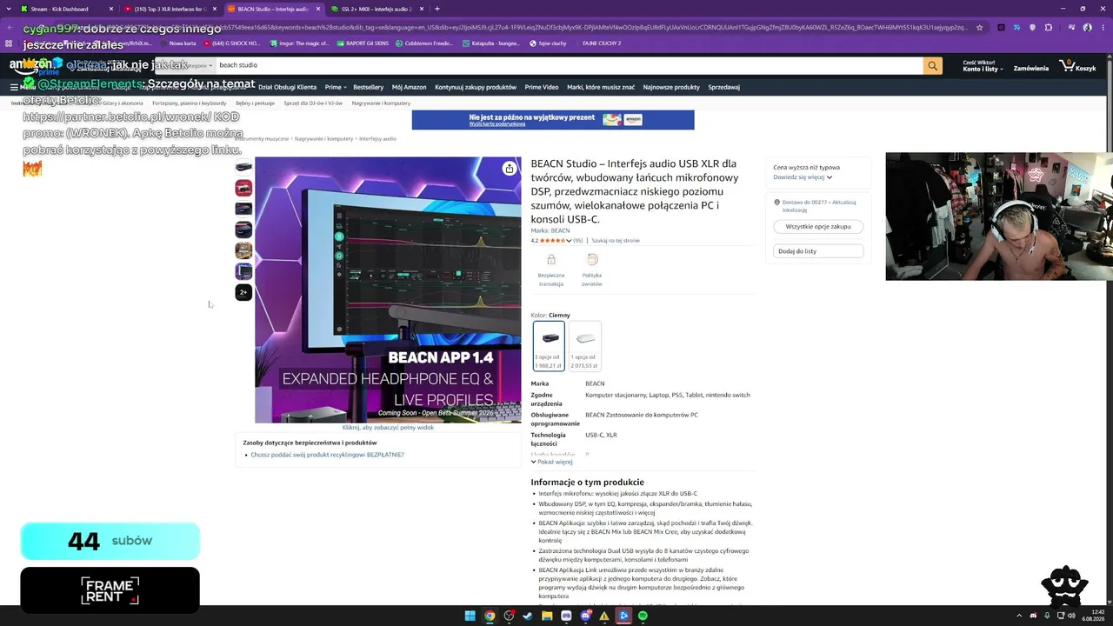Screen dimensions: 1113x626
Task: Open the Imgur bookmark
Action: coord(299,43)
